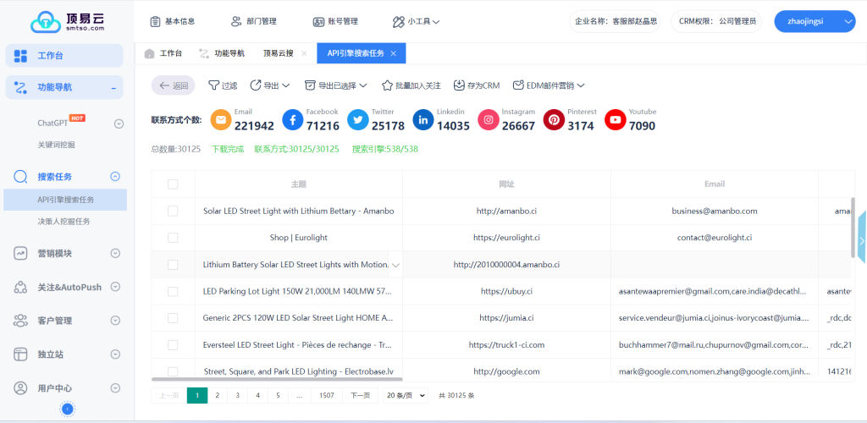The image size is (867, 423).
Task: Open the zhaojingsi user account dropdown
Action: pos(815,21)
